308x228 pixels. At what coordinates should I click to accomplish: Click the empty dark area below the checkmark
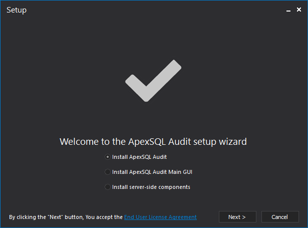153,118
